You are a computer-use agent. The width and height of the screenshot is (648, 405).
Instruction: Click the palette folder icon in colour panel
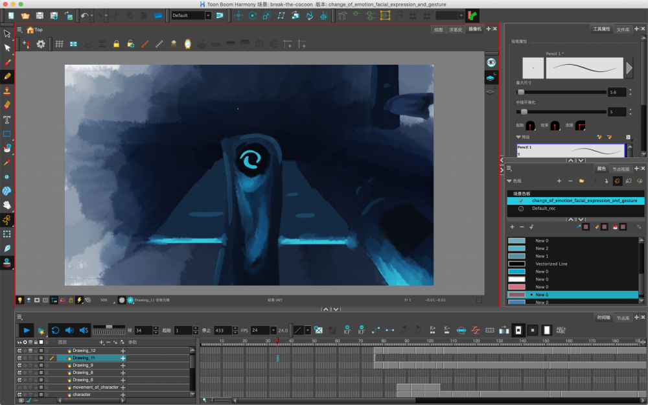tap(581, 181)
